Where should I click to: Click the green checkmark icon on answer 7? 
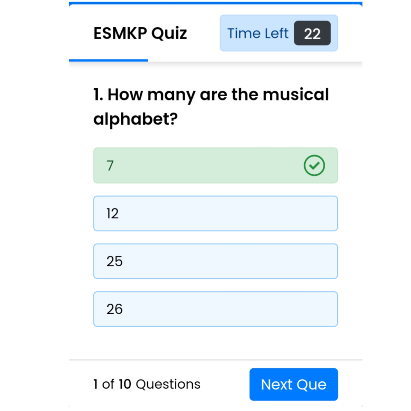(314, 165)
